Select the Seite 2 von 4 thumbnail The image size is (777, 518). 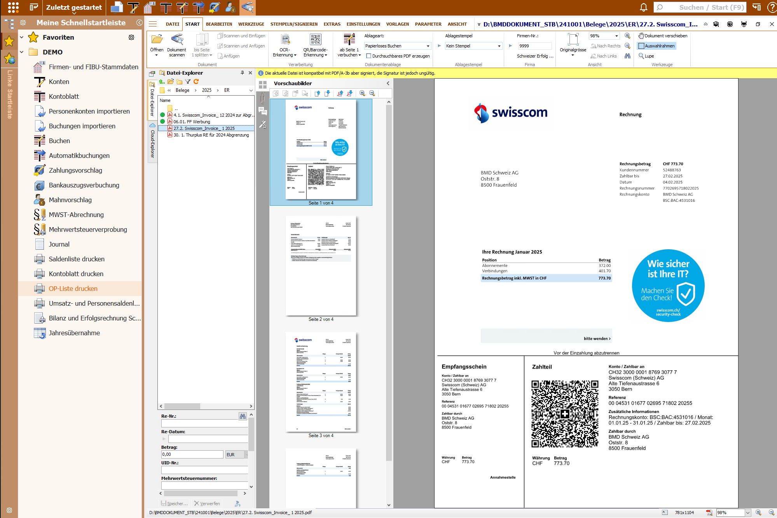click(321, 266)
